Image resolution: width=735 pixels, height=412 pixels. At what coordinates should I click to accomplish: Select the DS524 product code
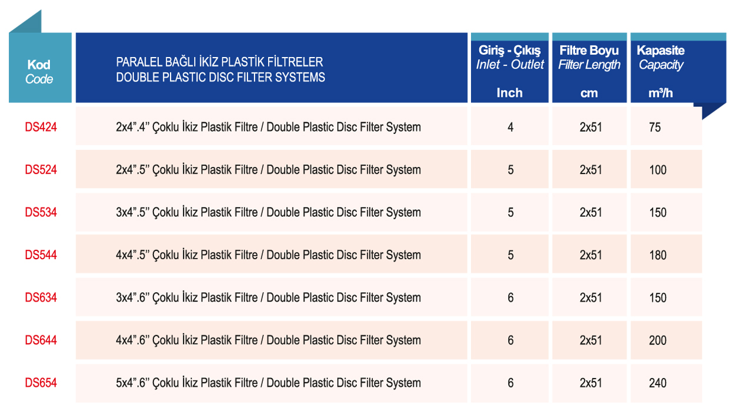[41, 170]
